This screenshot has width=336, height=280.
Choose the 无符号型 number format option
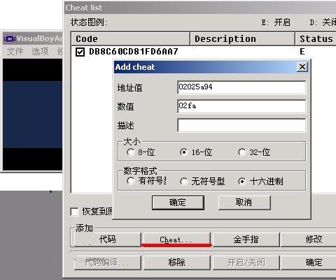[x=184, y=181]
